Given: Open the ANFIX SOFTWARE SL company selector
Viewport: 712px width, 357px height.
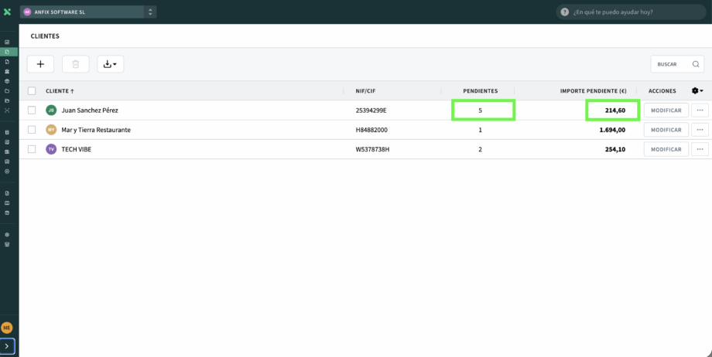Looking at the screenshot, I should [88, 12].
